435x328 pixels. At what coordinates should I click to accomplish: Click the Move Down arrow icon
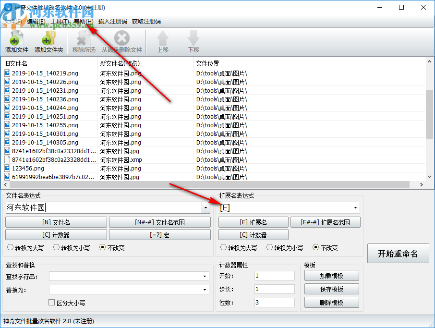click(x=193, y=38)
